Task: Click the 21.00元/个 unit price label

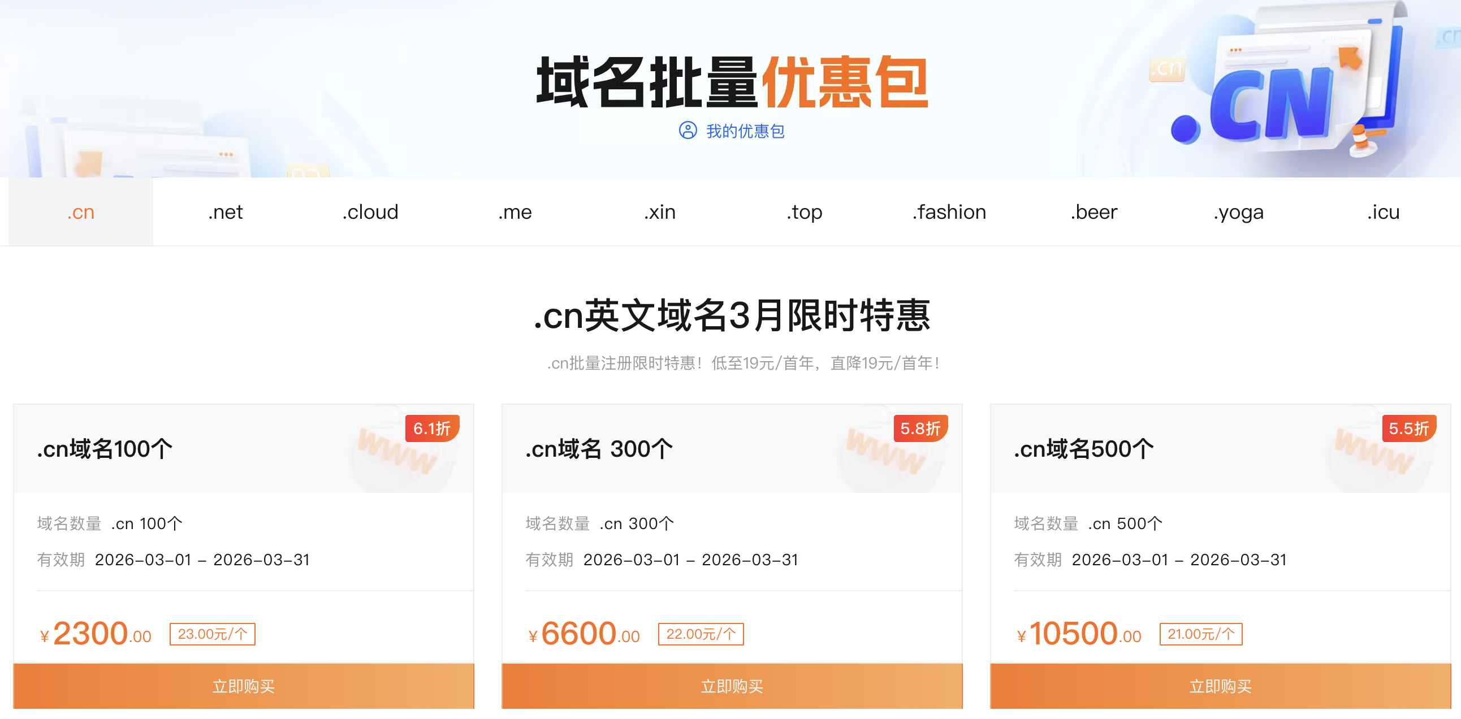Action: [x=1201, y=634]
